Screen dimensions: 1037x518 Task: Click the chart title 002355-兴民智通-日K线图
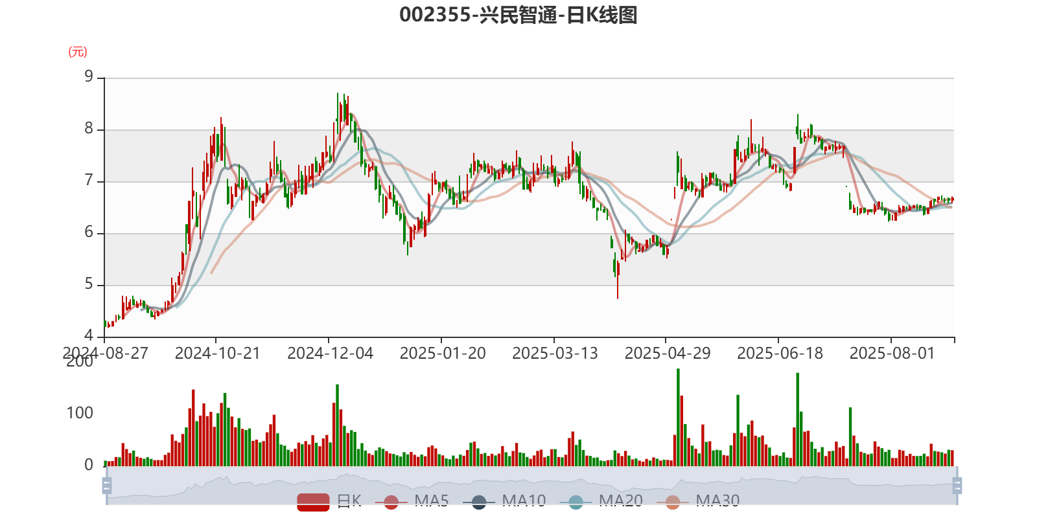pos(518,15)
